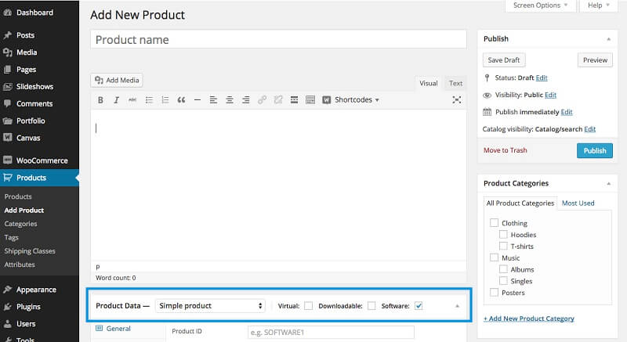
Task: Edit the catalog visibility
Action: click(590, 129)
